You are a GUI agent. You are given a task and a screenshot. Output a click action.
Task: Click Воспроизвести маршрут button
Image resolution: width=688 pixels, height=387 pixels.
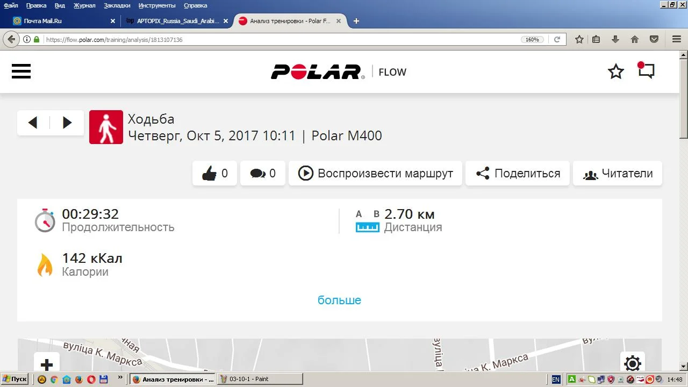pyautogui.click(x=375, y=174)
